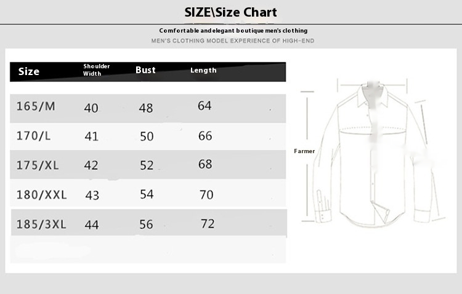Click the "Farmer" label beside the shirt
This screenshot has height=294, width=462.
click(x=304, y=151)
